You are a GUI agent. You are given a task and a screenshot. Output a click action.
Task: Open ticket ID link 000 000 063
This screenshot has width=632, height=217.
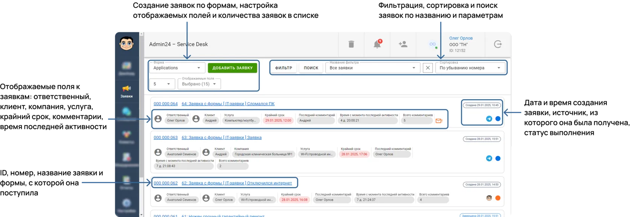click(166, 137)
